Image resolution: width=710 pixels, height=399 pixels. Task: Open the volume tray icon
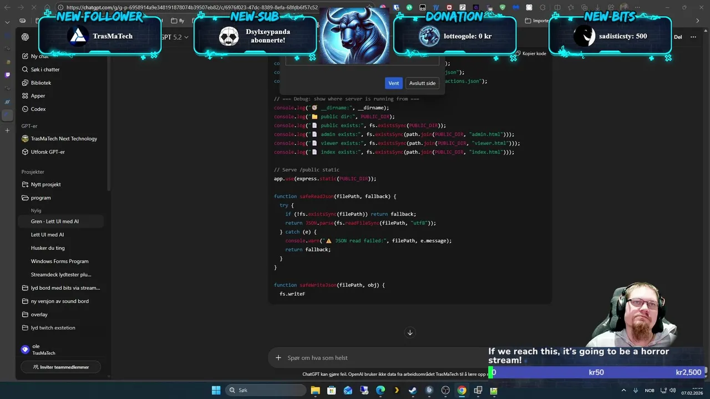point(674,390)
